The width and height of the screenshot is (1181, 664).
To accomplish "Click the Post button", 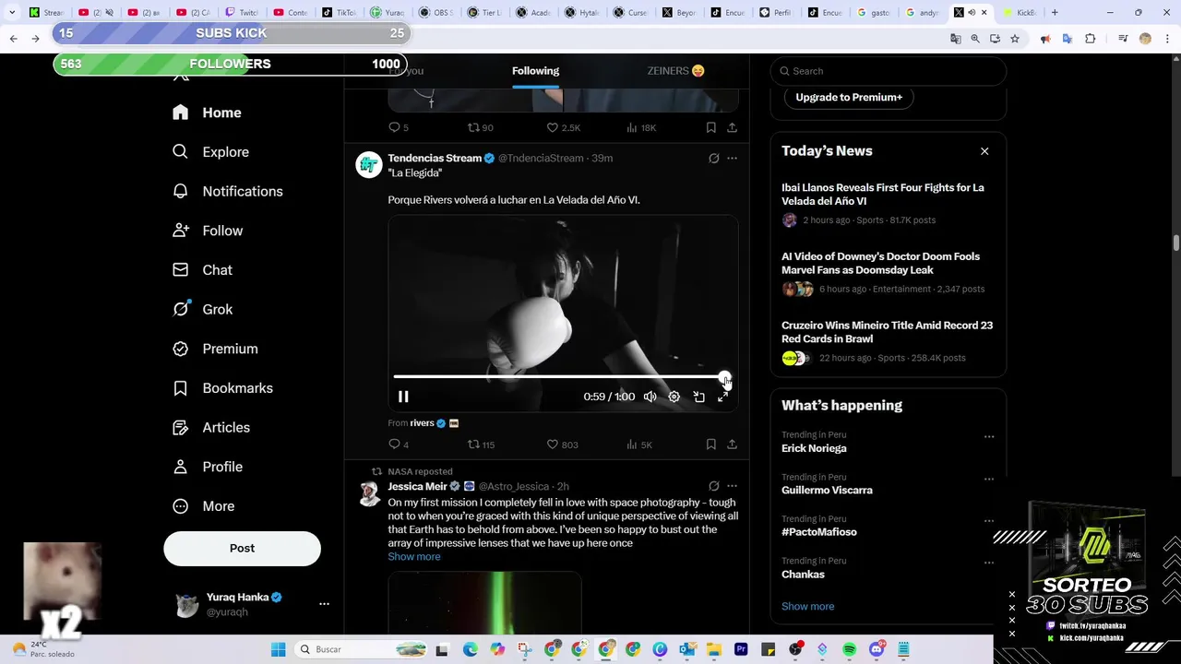I will [x=242, y=548].
